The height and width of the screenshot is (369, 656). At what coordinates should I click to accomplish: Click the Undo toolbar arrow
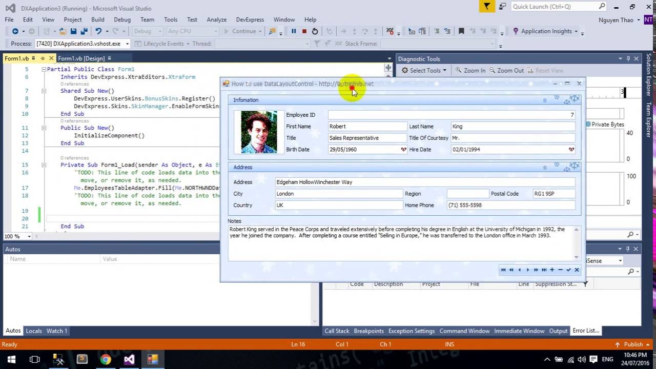[x=98, y=31]
